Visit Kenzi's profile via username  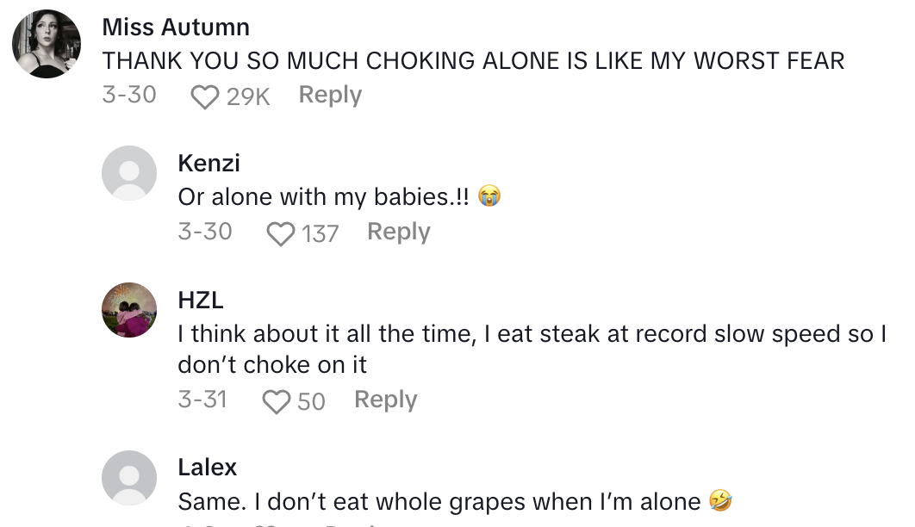click(209, 163)
